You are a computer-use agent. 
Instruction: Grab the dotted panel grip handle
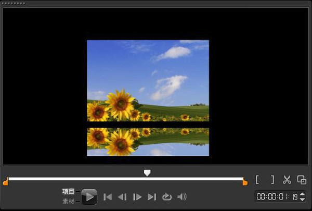pyautogui.click(x=13, y=3)
